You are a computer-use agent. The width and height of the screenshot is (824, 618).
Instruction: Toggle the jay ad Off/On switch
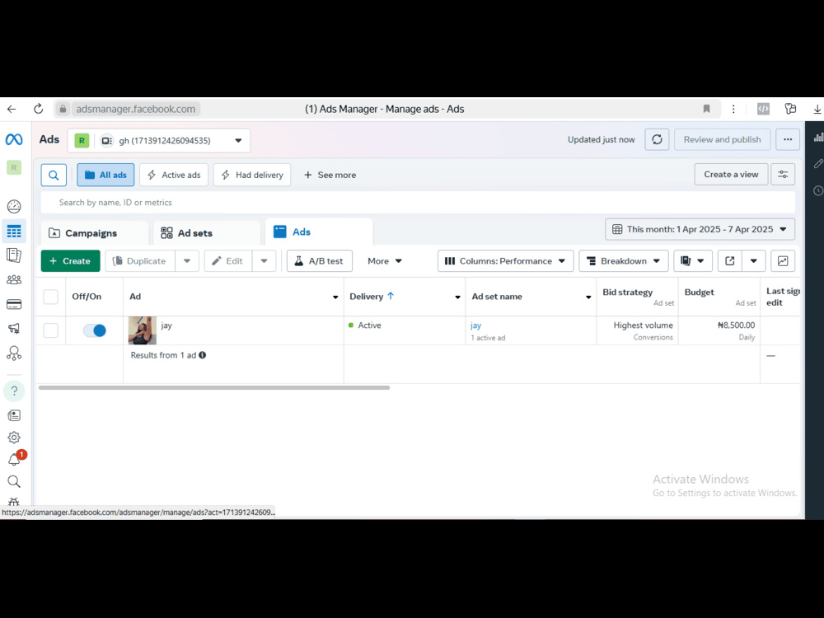pos(95,330)
